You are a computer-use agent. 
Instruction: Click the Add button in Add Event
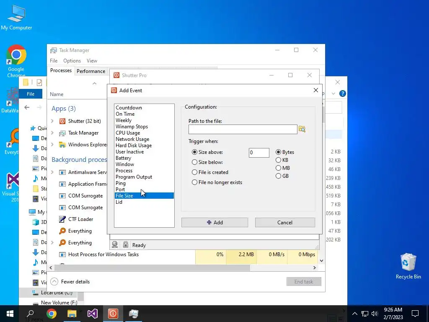[x=215, y=222]
